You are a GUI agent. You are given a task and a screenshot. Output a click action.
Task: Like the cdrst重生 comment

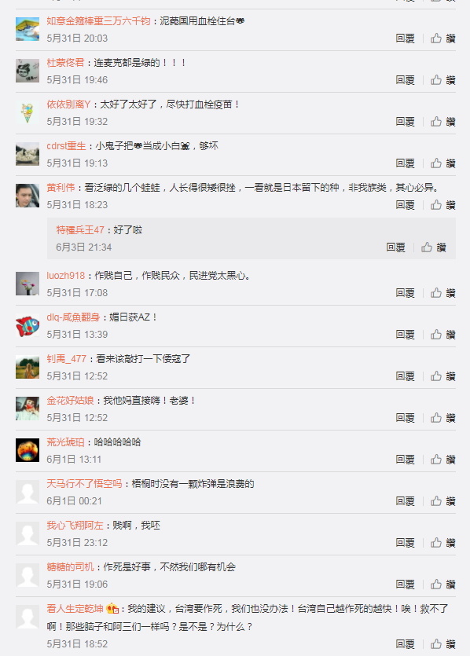pyautogui.click(x=442, y=163)
